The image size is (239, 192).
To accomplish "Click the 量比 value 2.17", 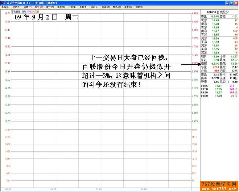I will point(235,67).
